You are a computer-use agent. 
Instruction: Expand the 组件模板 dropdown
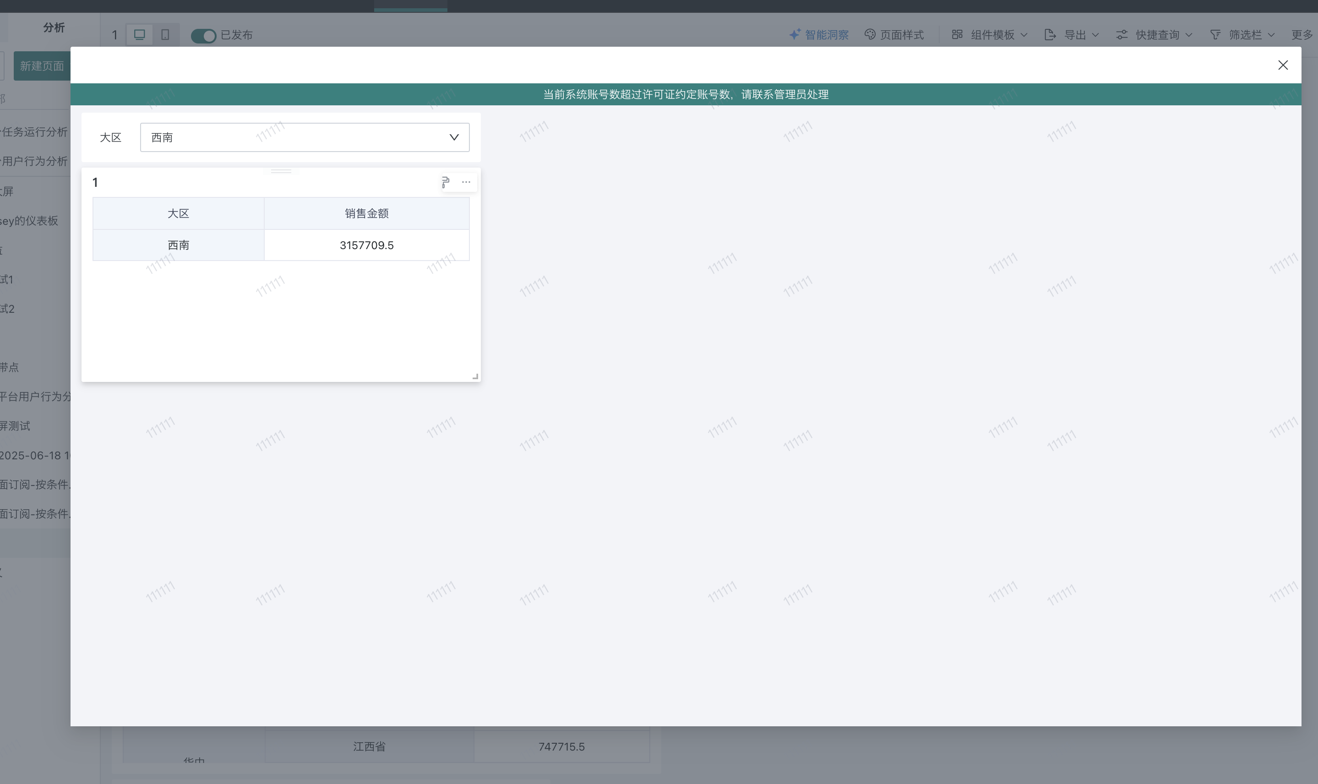pyautogui.click(x=990, y=35)
